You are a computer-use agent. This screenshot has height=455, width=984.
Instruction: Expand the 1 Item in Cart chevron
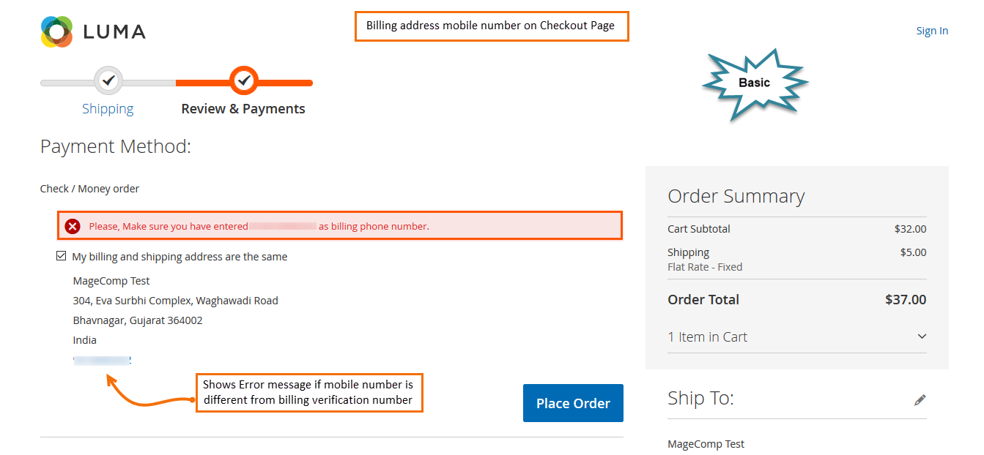pyautogui.click(x=922, y=336)
